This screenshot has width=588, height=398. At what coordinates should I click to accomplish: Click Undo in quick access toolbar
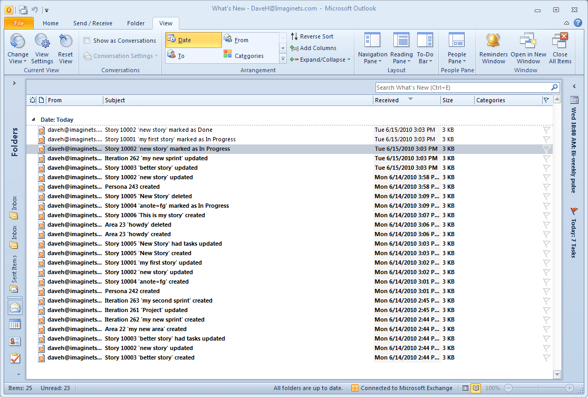point(34,9)
